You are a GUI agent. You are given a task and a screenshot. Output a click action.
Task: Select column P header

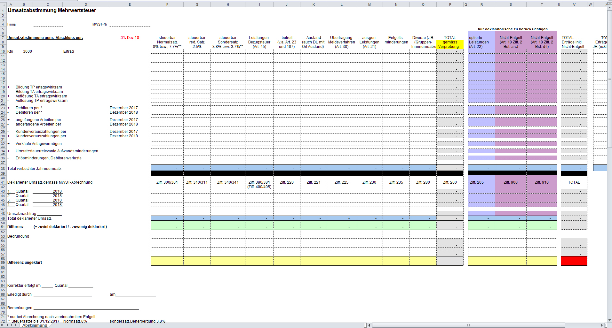pos(450,4)
